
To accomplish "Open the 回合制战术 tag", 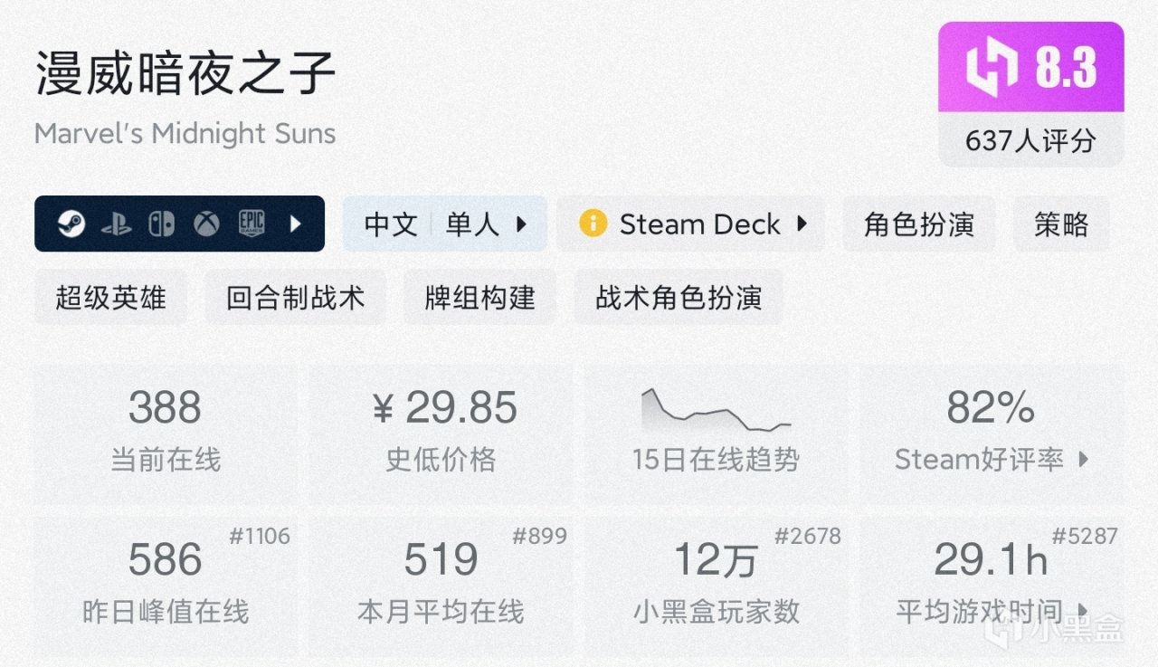I will (x=295, y=297).
